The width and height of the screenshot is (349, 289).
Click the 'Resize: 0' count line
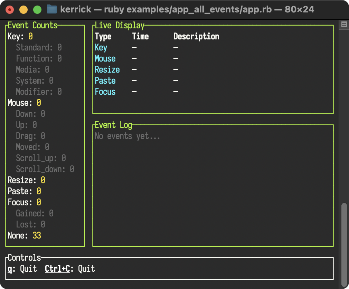(26, 180)
